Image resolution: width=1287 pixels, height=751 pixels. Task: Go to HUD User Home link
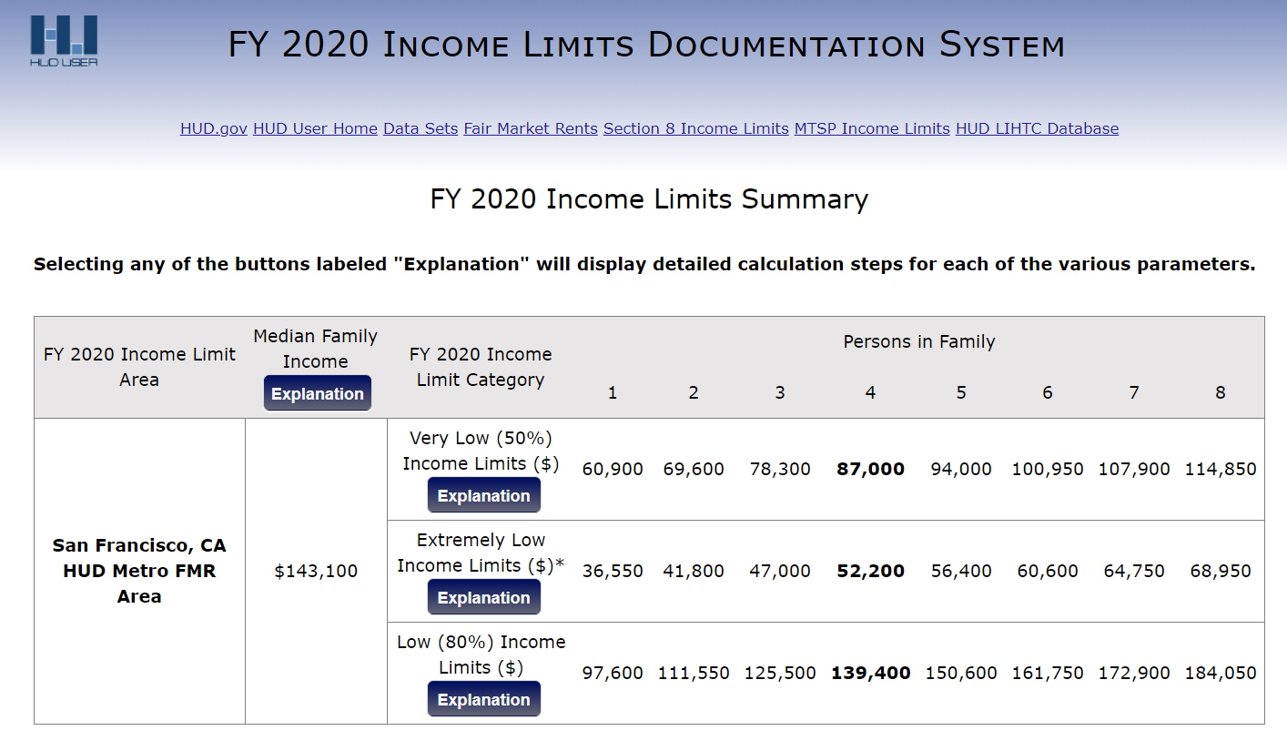pyautogui.click(x=315, y=128)
